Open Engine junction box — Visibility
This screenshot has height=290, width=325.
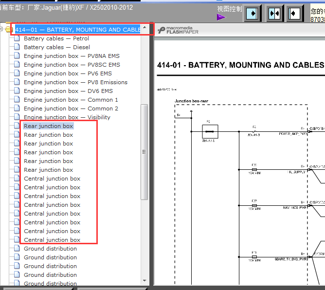click(x=67, y=117)
